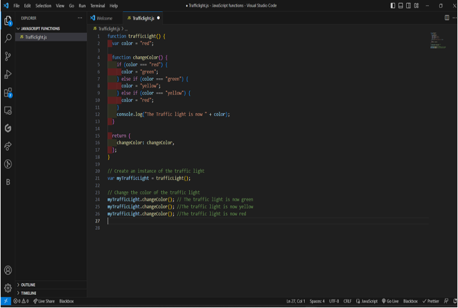The image size is (458, 308).
Task: Open the View menu
Action: coord(60,6)
